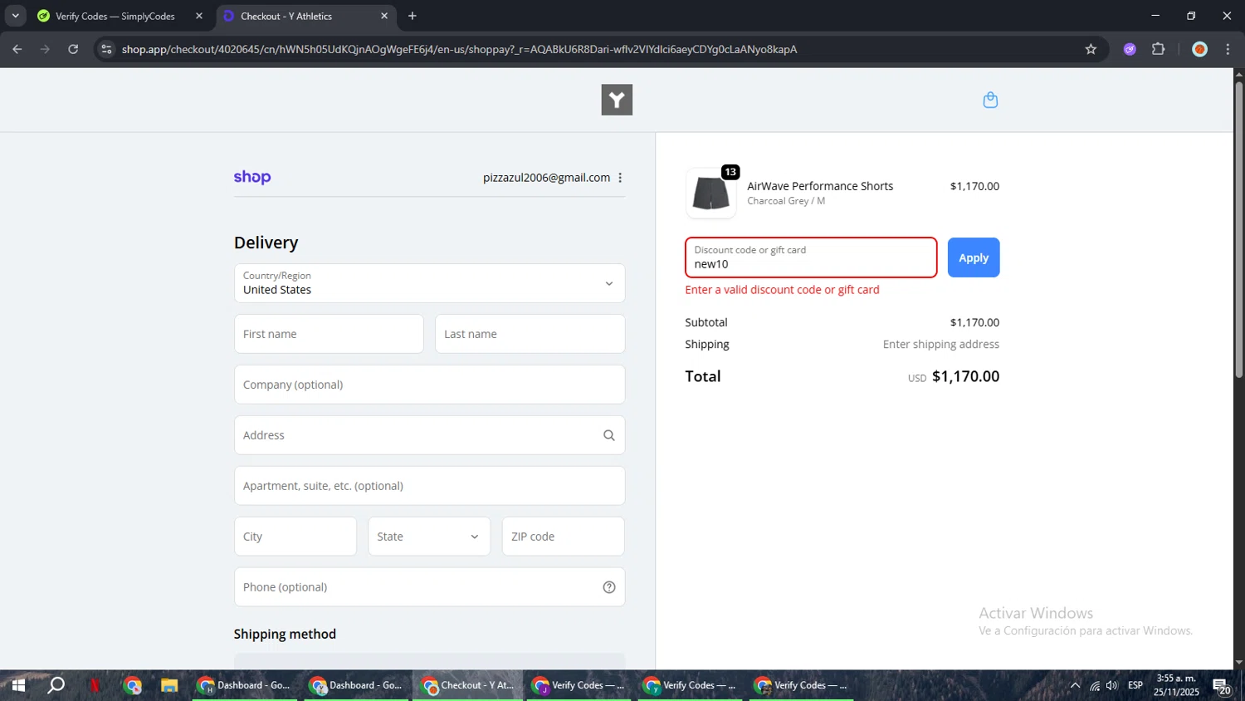1245x701 pixels.
Task: Click the browser address bar URL
Action: pyautogui.click(x=459, y=49)
